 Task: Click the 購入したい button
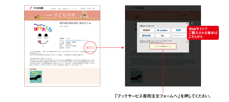[90, 48]
